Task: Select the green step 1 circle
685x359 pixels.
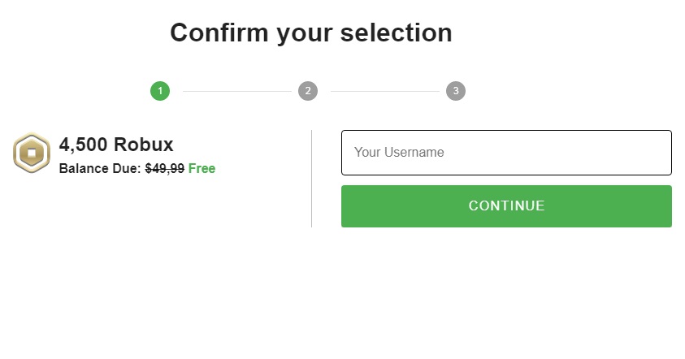Action: click(160, 91)
